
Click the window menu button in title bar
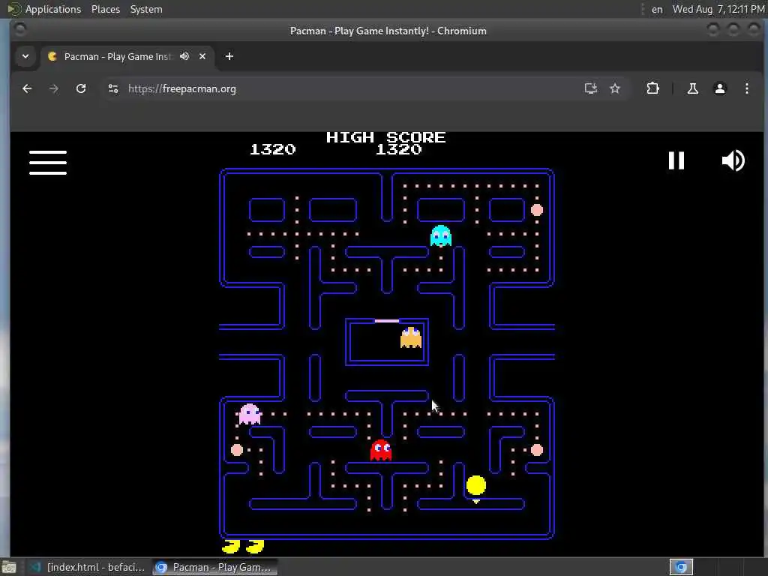20,30
